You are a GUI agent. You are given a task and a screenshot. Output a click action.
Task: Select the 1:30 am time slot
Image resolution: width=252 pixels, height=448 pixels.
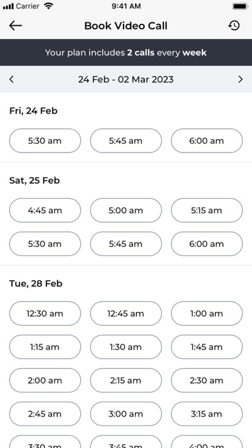pyautogui.click(x=126, y=347)
